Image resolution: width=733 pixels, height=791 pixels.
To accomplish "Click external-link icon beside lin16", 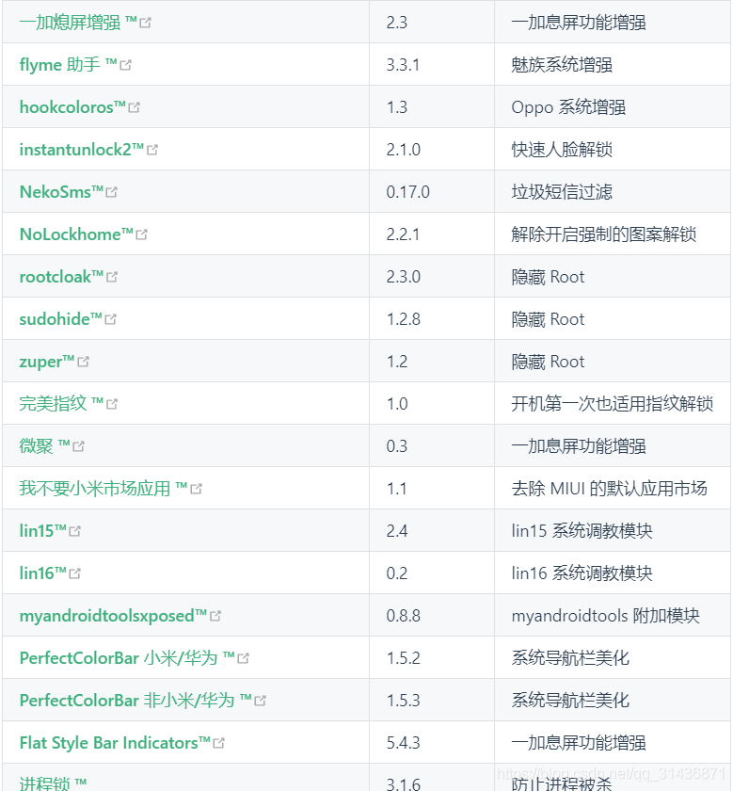I will [x=74, y=573].
